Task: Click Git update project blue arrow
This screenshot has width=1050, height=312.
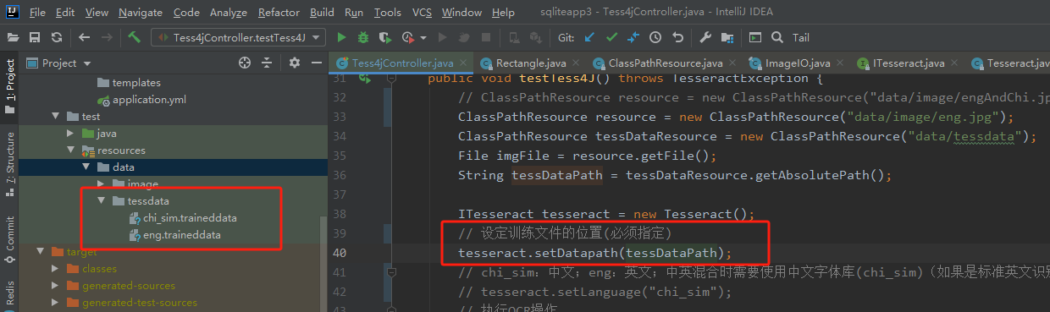Action: pos(589,37)
